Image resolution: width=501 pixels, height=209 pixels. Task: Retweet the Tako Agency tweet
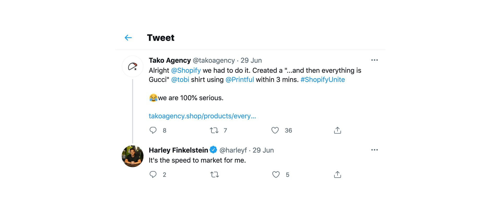pyautogui.click(x=214, y=130)
